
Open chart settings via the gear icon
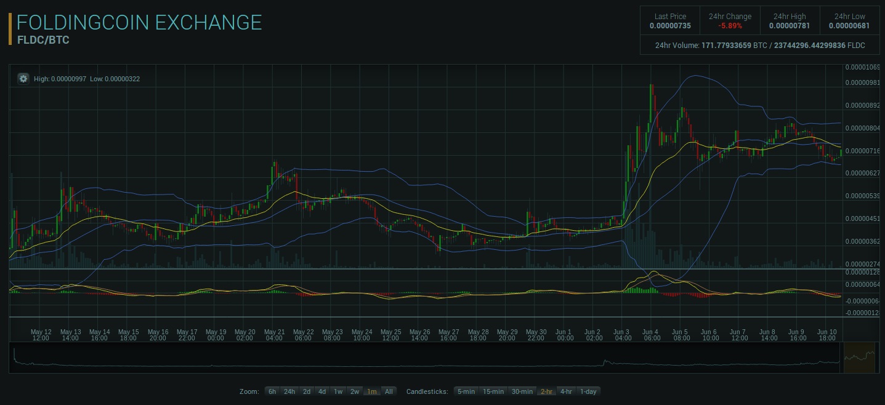(x=23, y=79)
